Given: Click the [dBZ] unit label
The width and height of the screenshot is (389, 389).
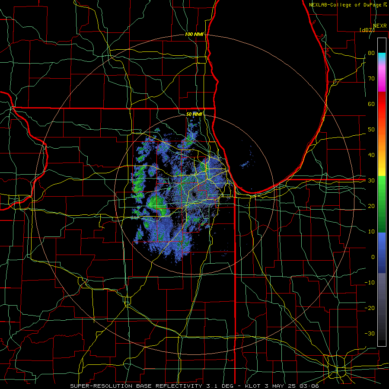Looking at the screenshot, I should (367, 30).
